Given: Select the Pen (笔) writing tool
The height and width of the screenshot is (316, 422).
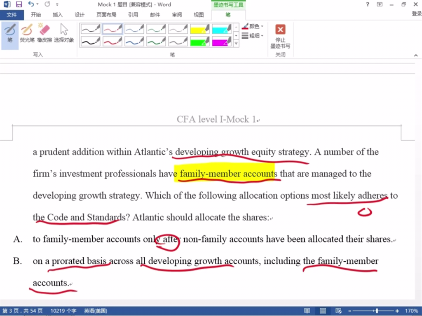Looking at the screenshot, I should [10, 33].
